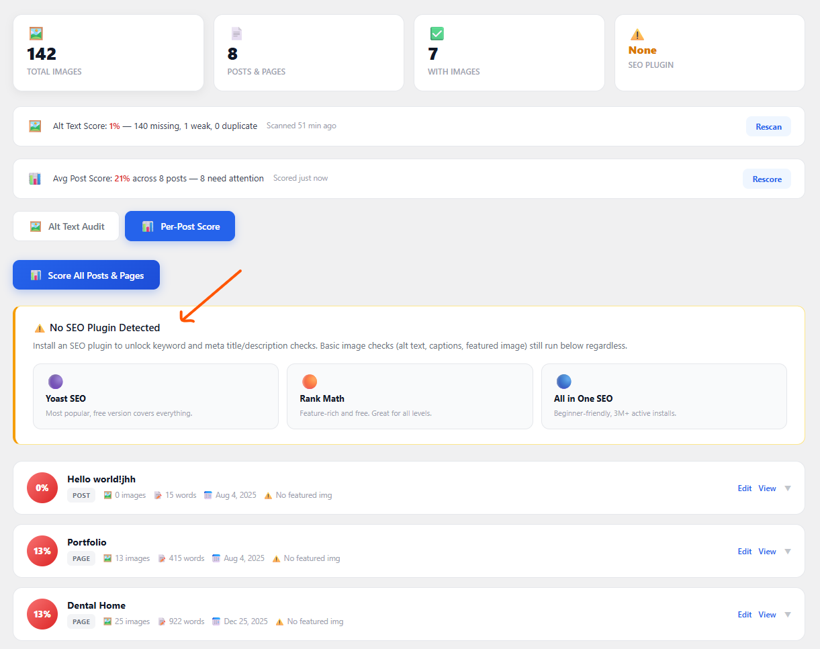Click the chart icon beside Avg Post Score
820x649 pixels.
(x=35, y=179)
